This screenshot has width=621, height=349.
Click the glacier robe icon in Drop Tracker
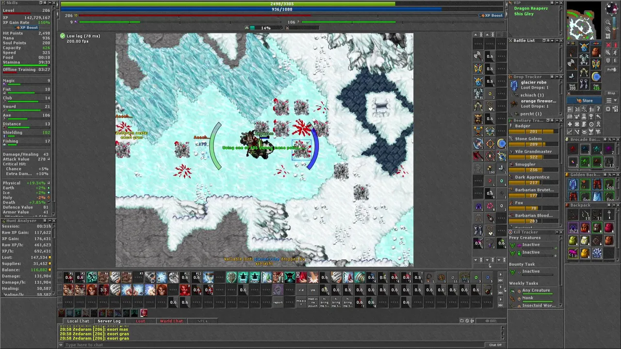pyautogui.click(x=514, y=85)
